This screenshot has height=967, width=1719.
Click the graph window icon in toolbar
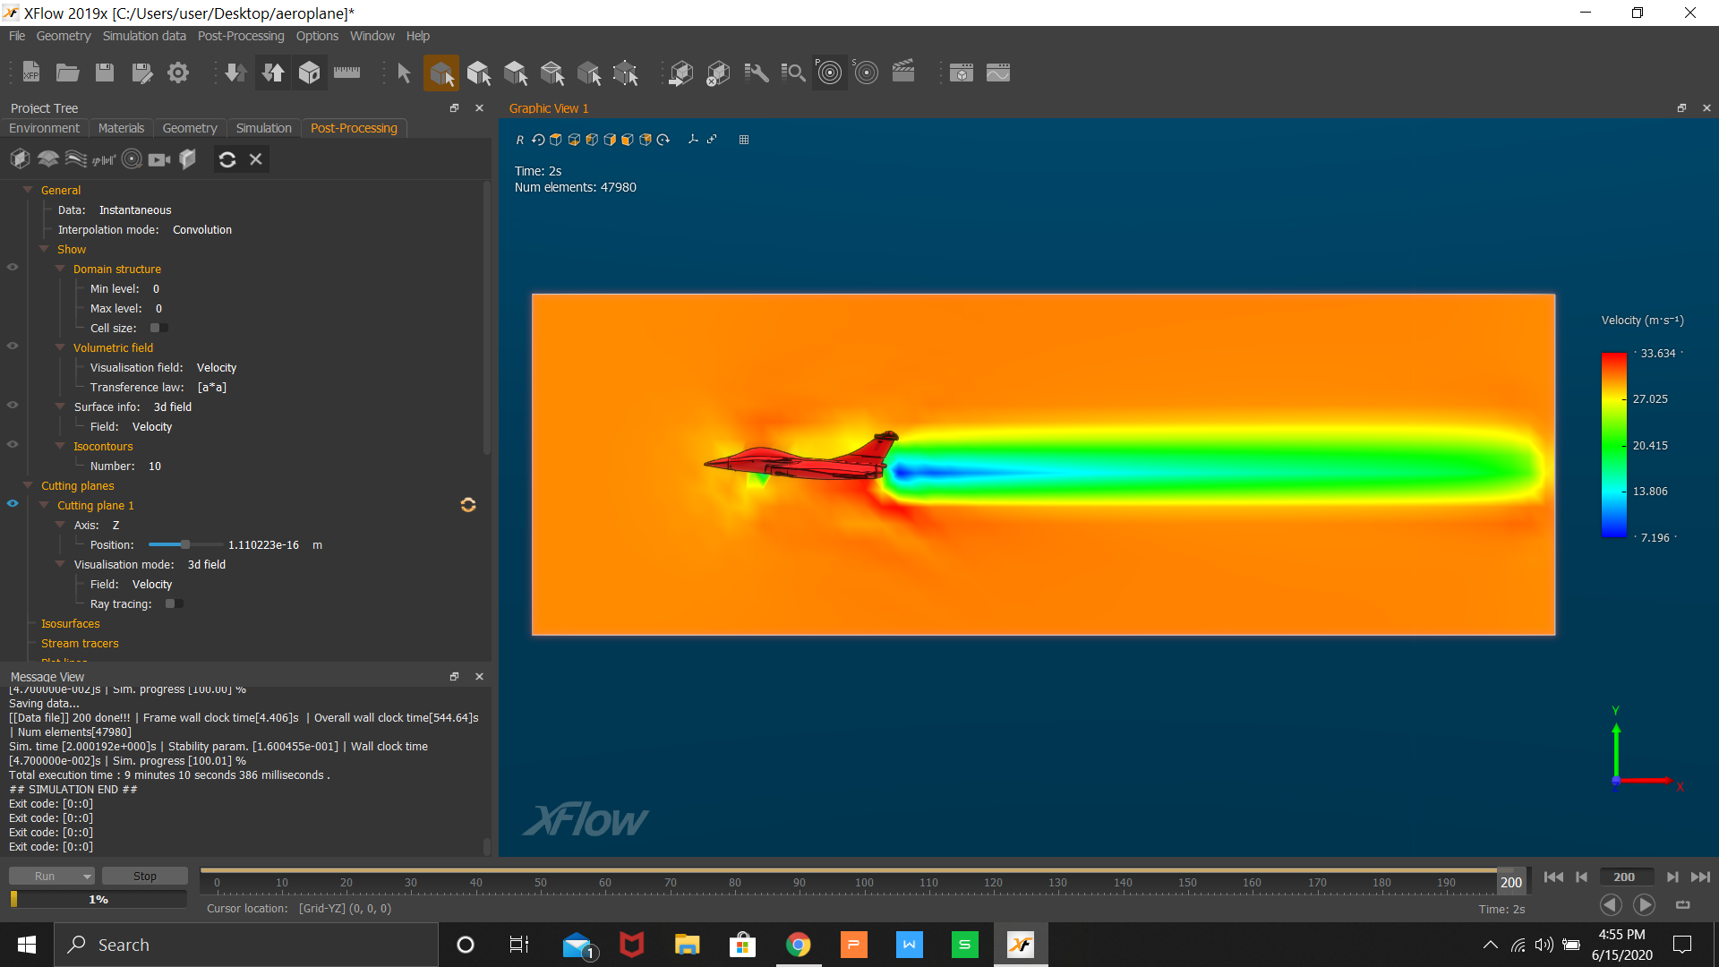click(x=998, y=73)
